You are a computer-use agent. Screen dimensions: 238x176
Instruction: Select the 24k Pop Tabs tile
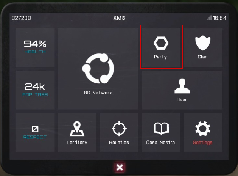point(35,90)
